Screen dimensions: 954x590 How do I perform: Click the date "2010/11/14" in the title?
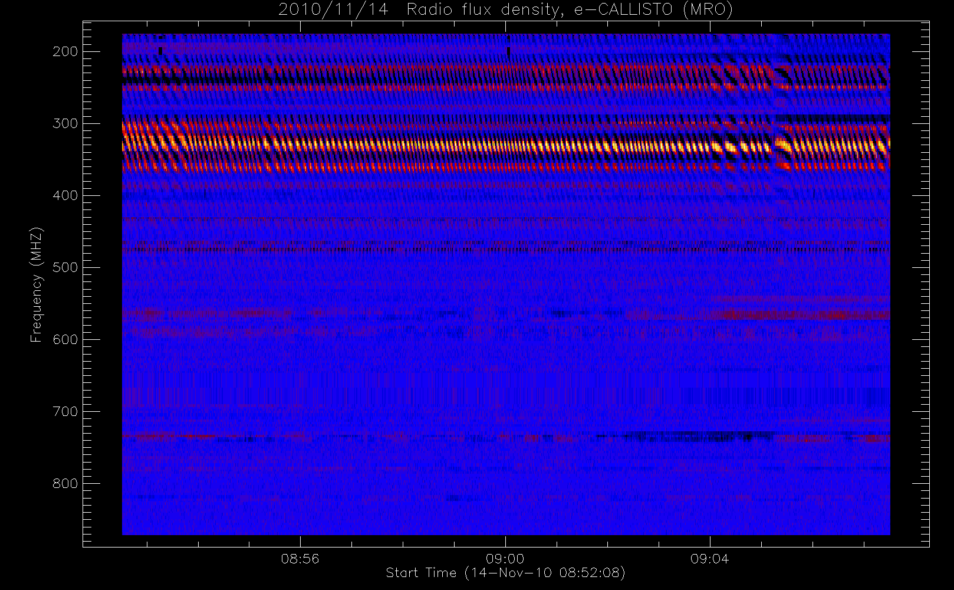[333, 10]
